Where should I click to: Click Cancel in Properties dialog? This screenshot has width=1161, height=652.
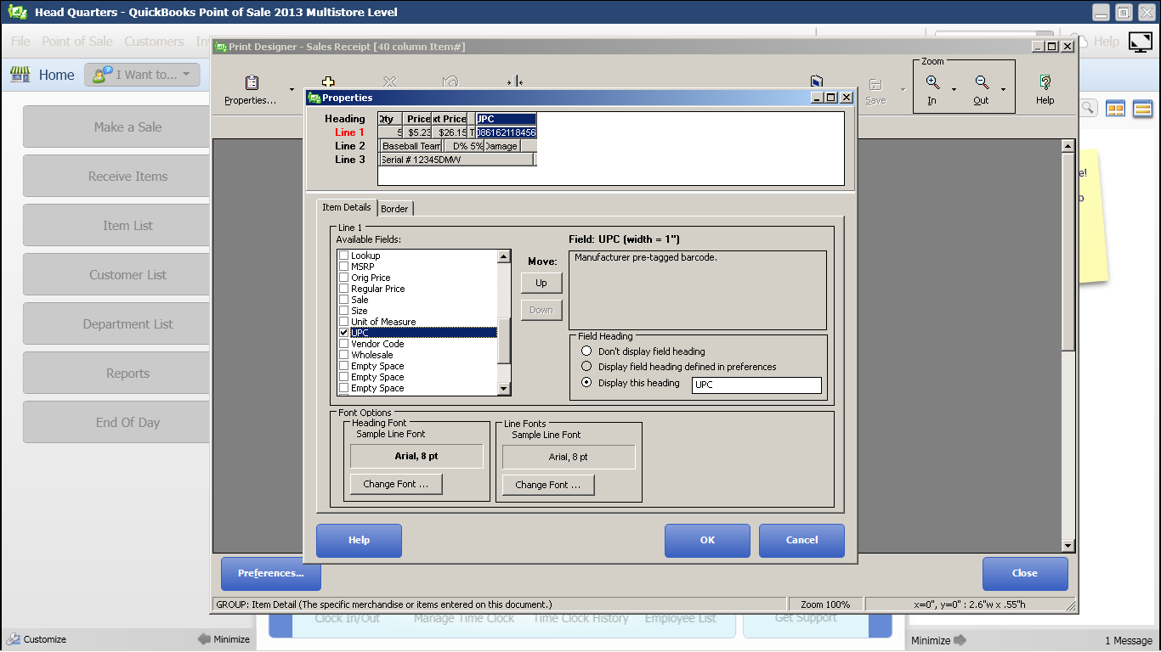(801, 540)
